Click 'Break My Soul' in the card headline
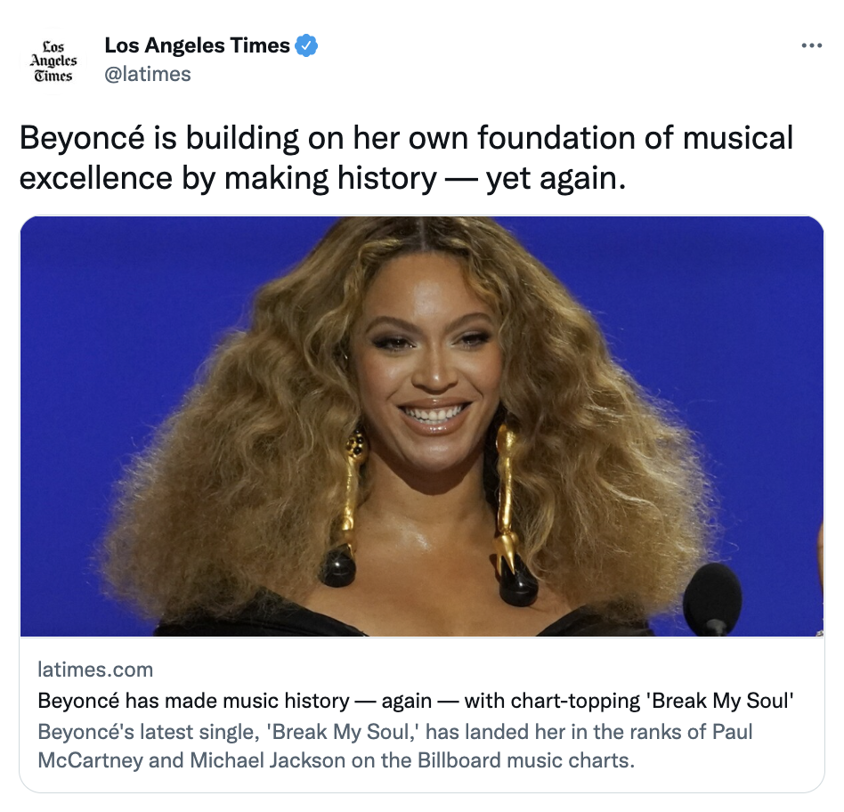This screenshot has height=812, width=844. click(x=719, y=701)
